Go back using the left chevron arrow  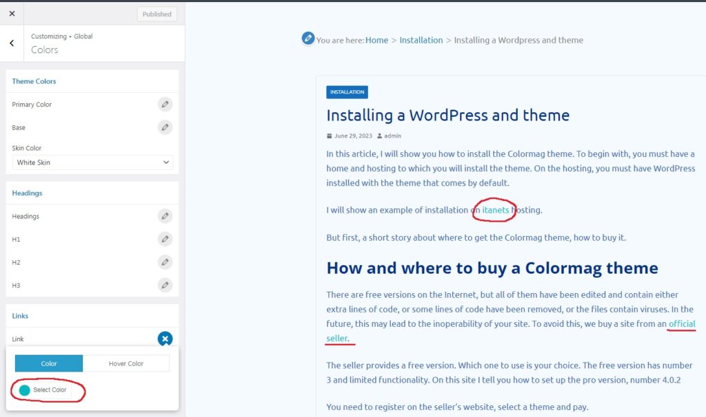click(x=12, y=43)
